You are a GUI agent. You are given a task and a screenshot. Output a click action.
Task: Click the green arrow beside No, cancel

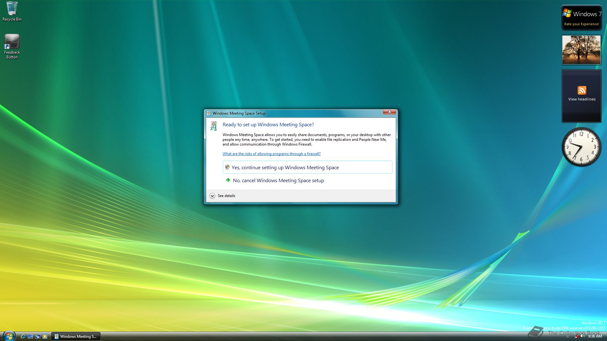228,180
